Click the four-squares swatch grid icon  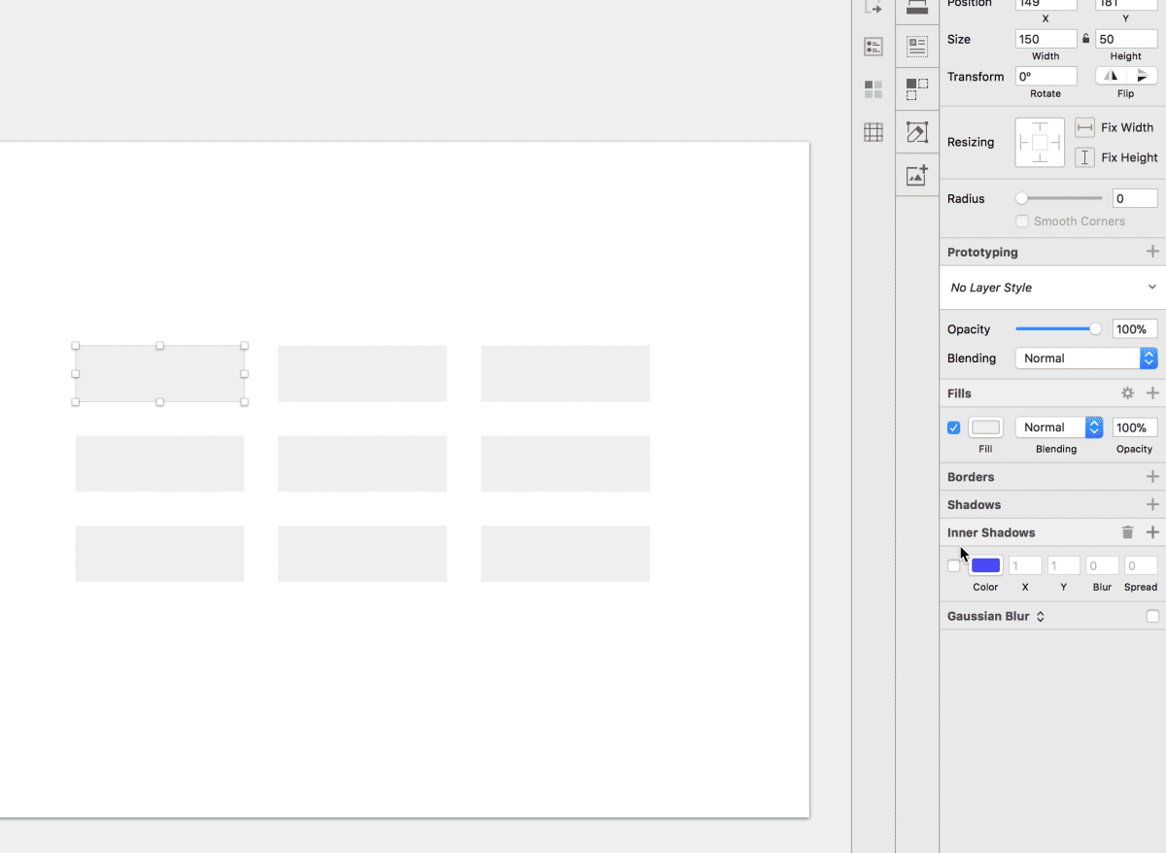point(874,89)
